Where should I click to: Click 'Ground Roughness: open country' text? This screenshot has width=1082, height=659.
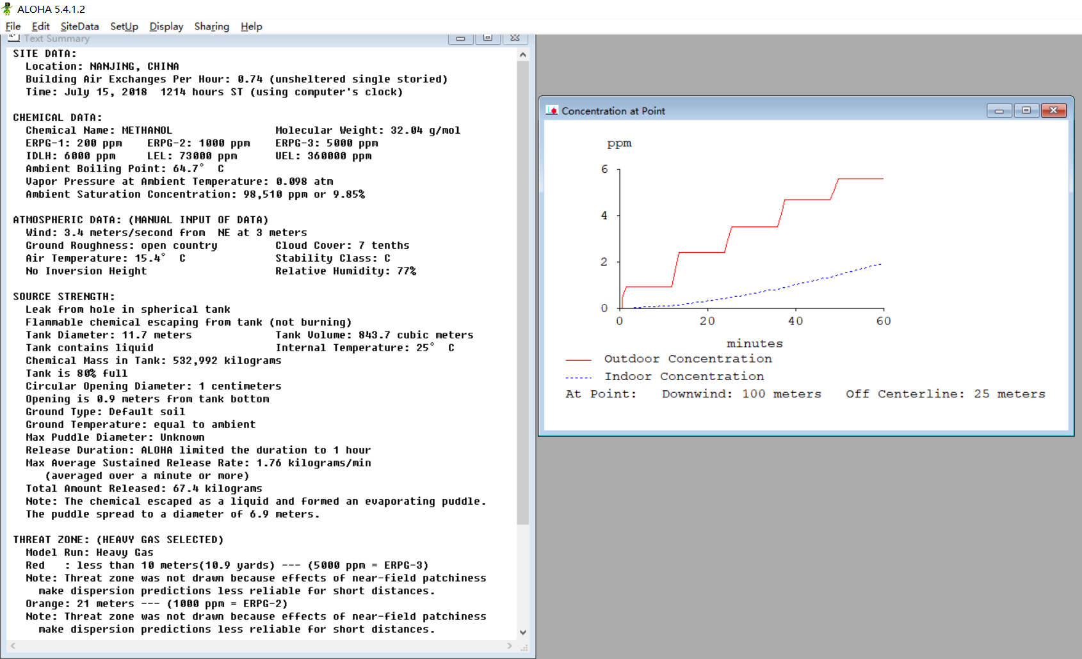(122, 246)
